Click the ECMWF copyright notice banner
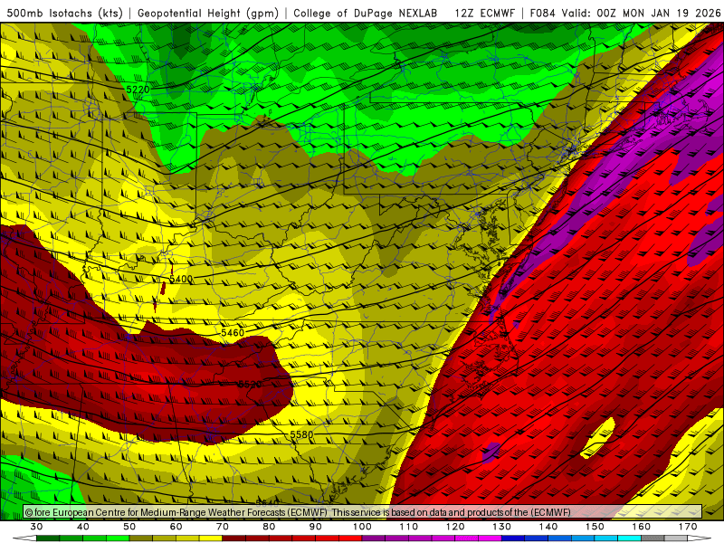Viewport: 724px width, 543px height. [x=363, y=512]
